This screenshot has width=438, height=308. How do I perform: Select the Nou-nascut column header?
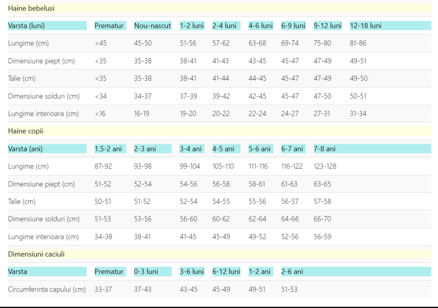tap(152, 26)
